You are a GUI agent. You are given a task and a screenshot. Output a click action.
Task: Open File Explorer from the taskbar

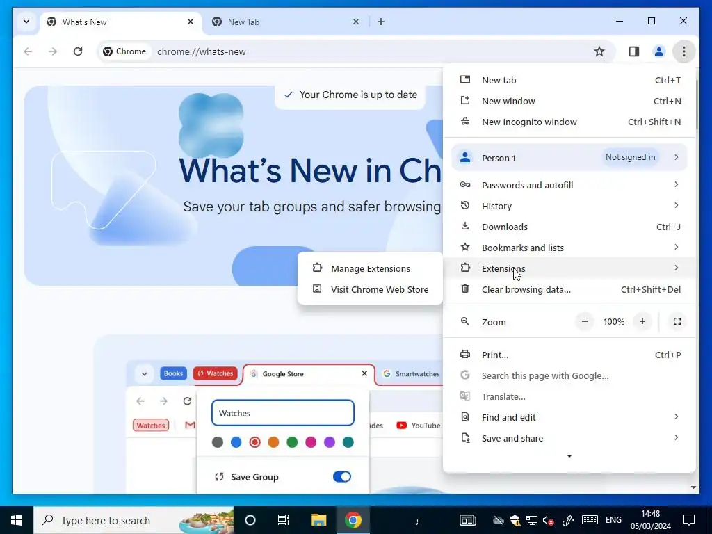pyautogui.click(x=318, y=520)
